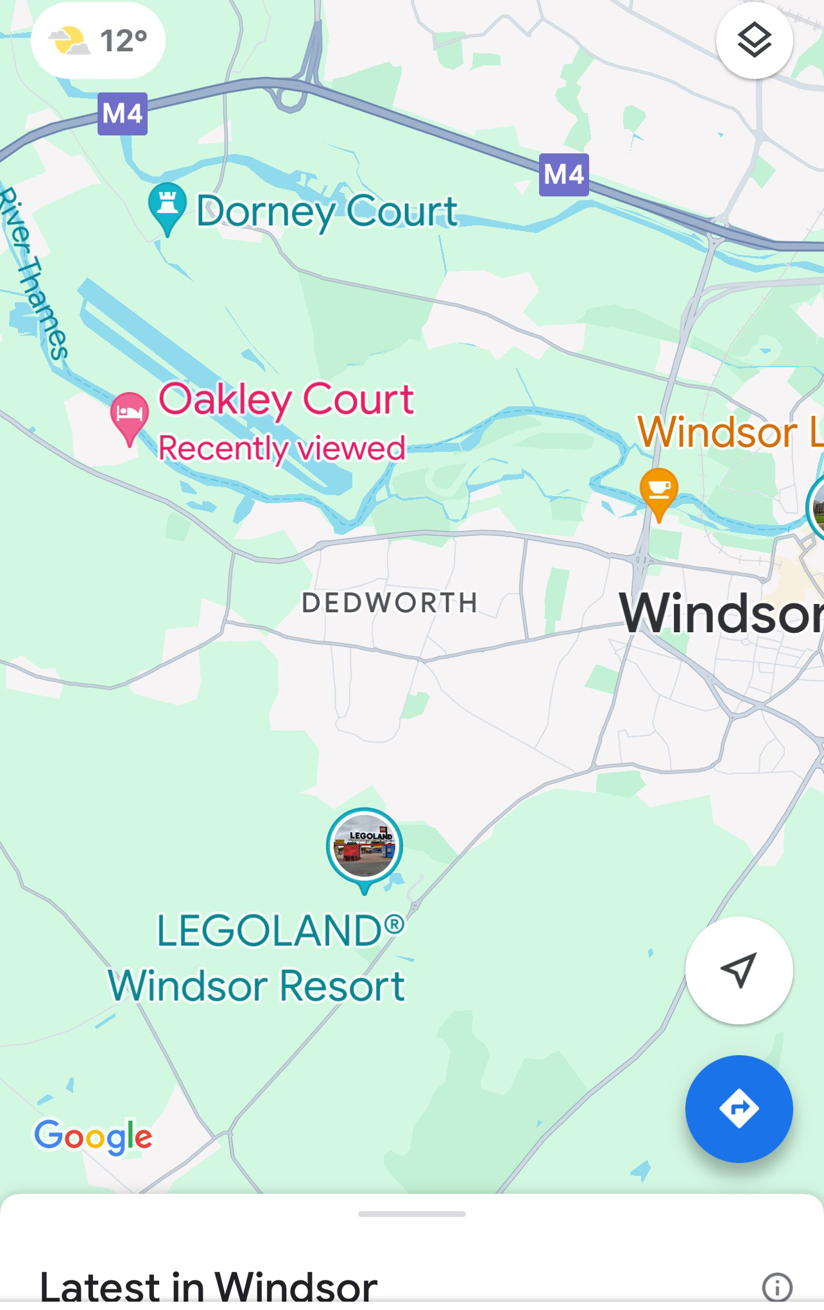Image resolution: width=824 pixels, height=1310 pixels.
Task: Click the Google logo on map
Action: 93,1137
